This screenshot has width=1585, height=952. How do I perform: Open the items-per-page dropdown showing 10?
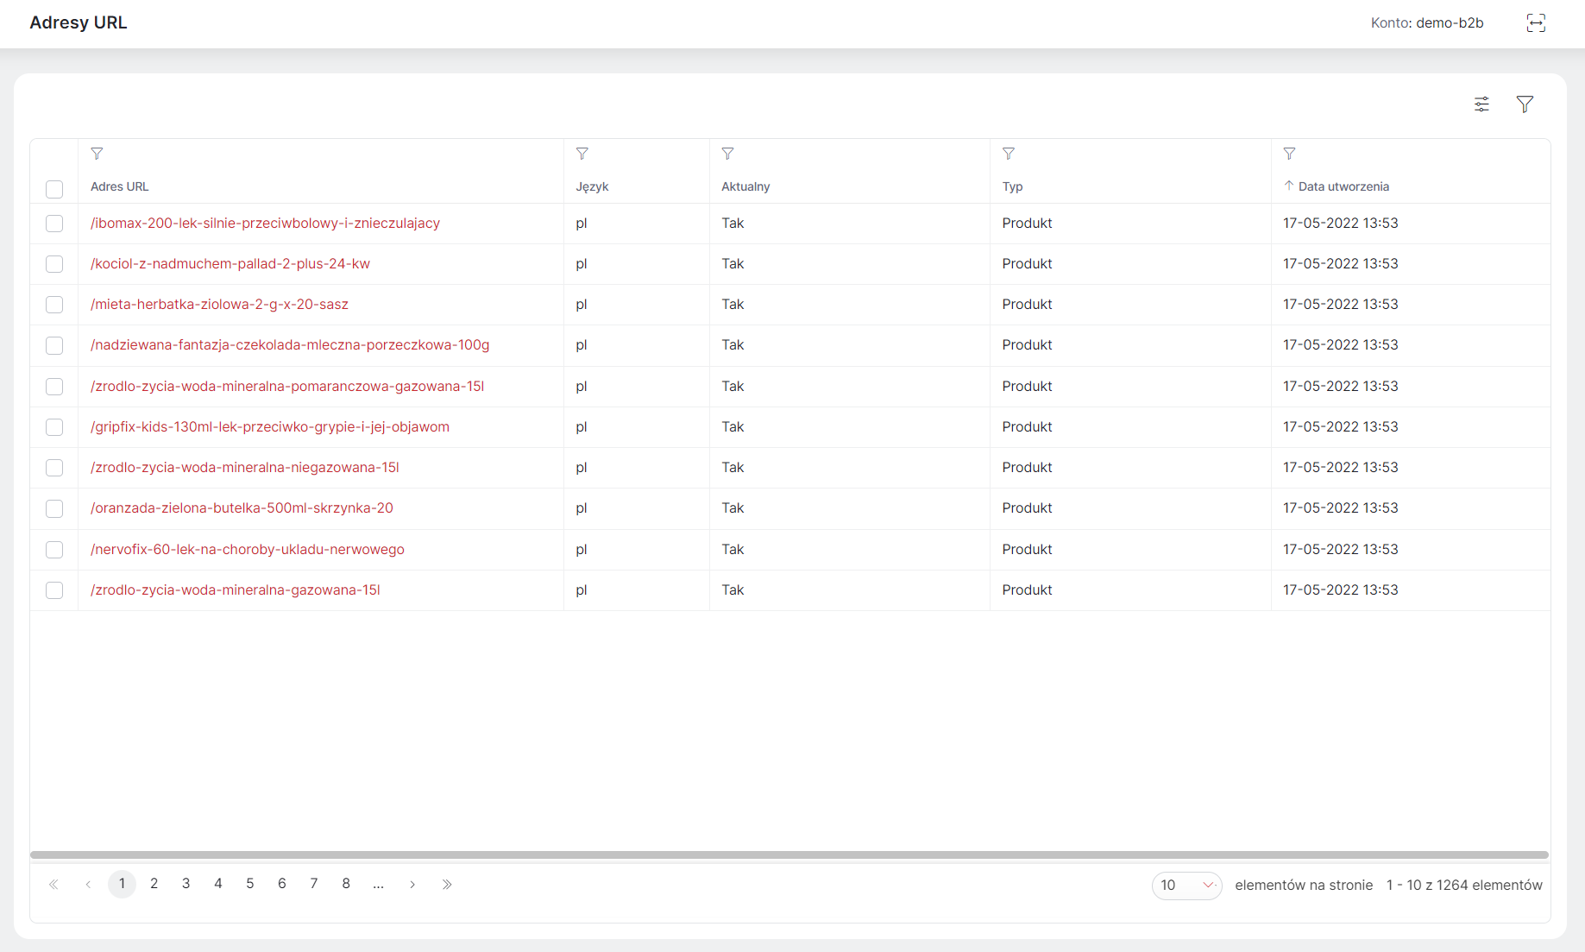click(x=1186, y=885)
